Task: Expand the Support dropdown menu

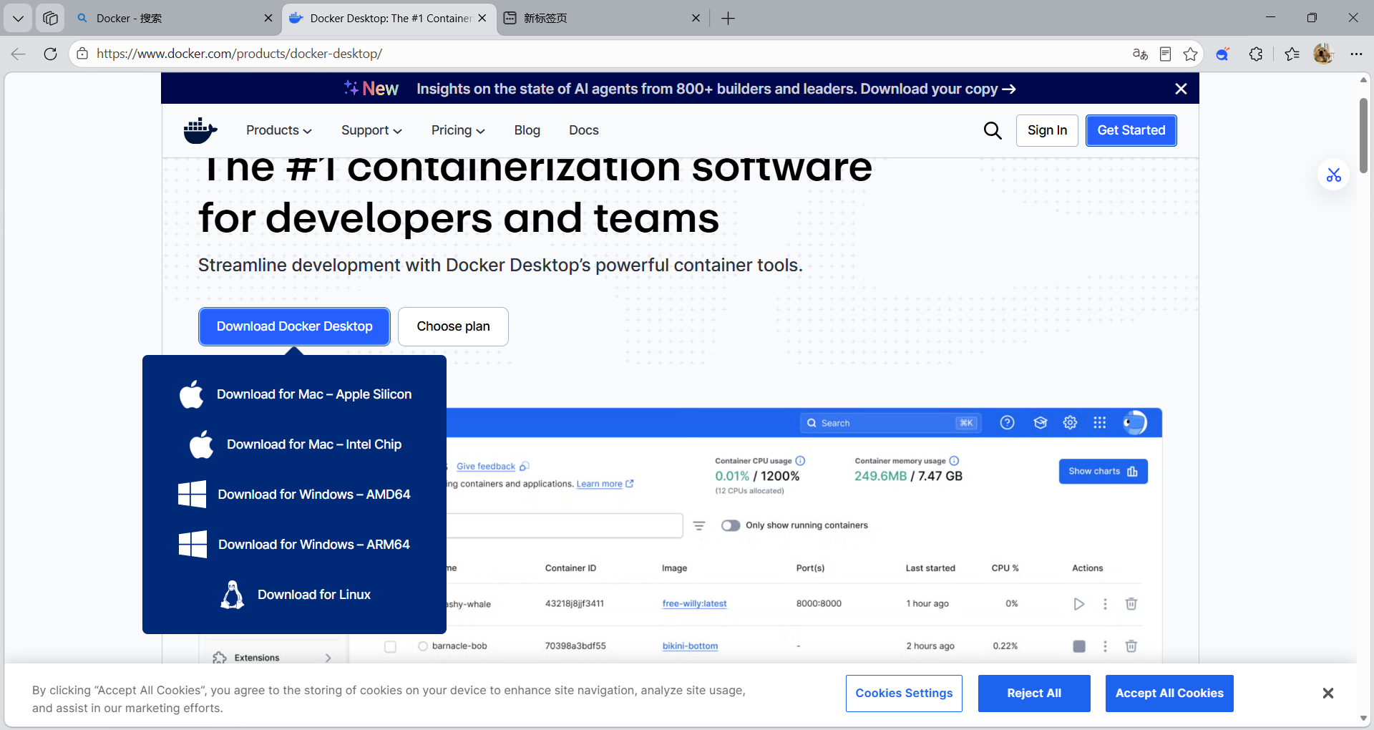Action: (x=371, y=130)
